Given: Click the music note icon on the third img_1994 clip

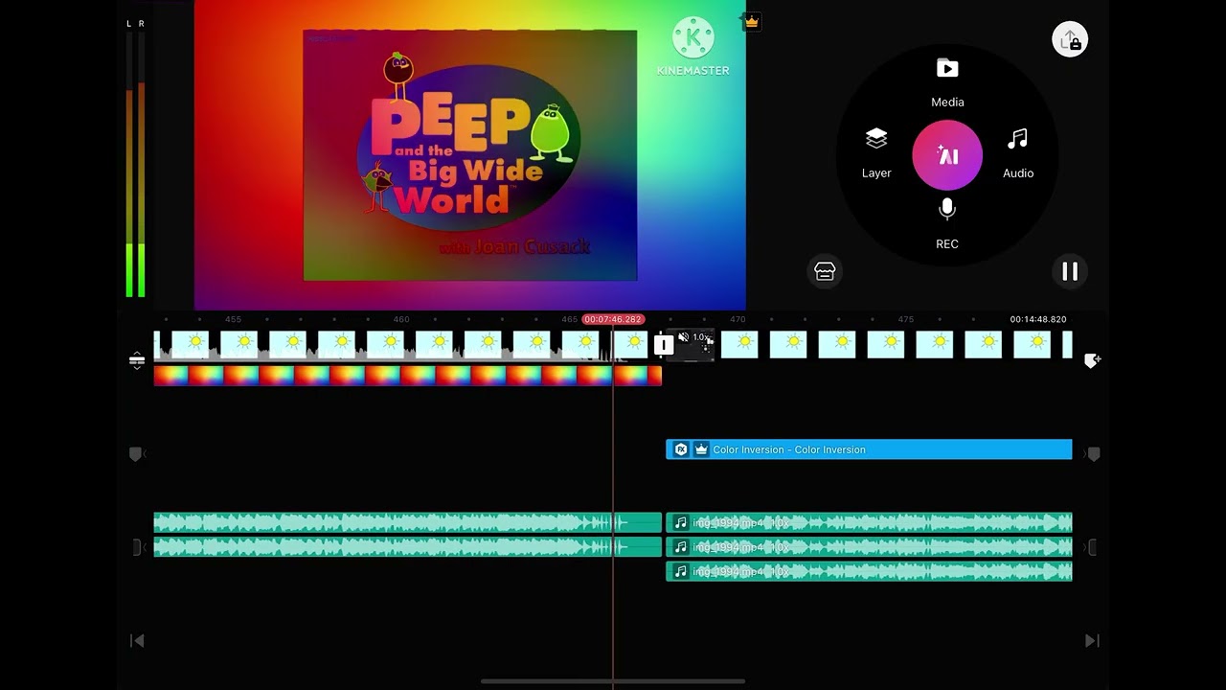Looking at the screenshot, I should pyautogui.click(x=680, y=571).
